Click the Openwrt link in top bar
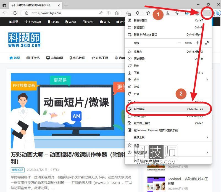Screen dimensions: 221x192 coord(33,22)
